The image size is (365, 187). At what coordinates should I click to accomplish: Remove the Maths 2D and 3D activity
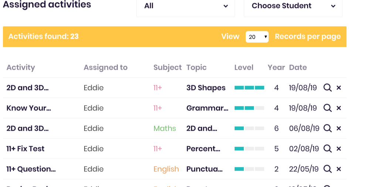click(339, 128)
